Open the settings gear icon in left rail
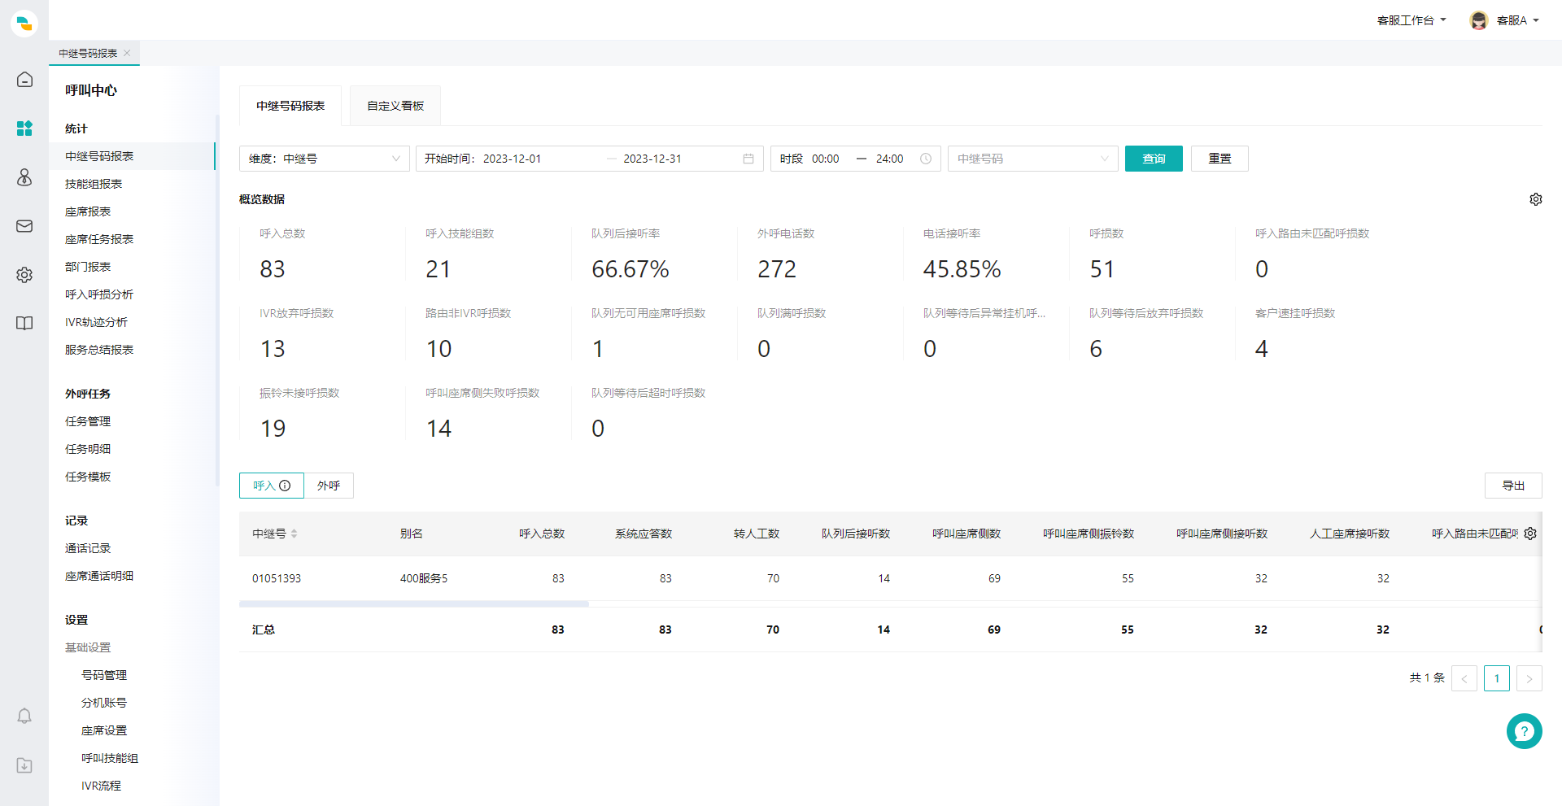Screen dimensions: 1562x806 coord(24,275)
